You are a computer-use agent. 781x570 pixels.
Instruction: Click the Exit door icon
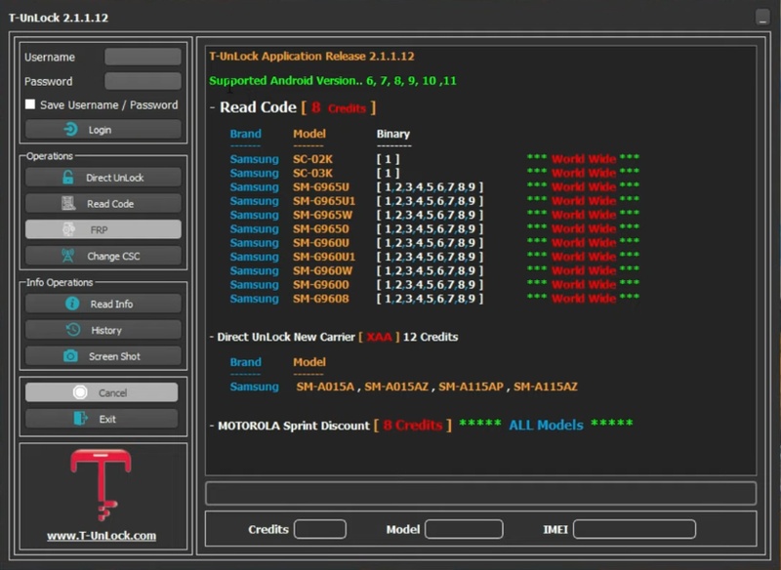pyautogui.click(x=80, y=418)
